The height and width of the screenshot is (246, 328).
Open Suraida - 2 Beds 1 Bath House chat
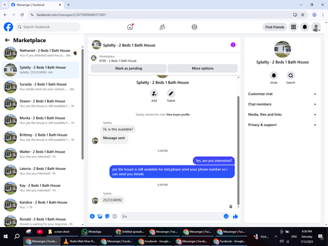(41, 87)
